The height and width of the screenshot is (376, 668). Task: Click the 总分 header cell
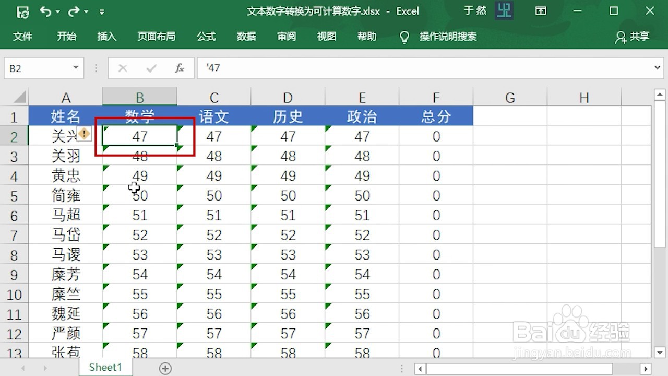tap(436, 116)
